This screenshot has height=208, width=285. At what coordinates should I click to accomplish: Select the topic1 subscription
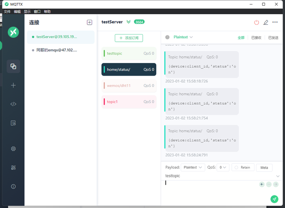pos(129,102)
